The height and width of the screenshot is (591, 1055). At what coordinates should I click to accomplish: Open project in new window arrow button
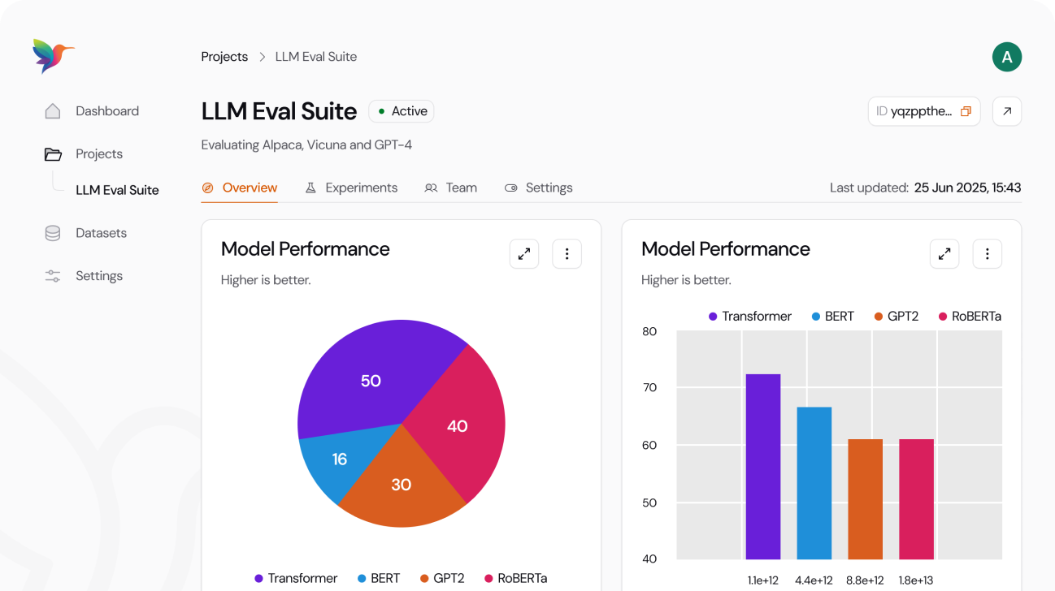tap(1007, 112)
